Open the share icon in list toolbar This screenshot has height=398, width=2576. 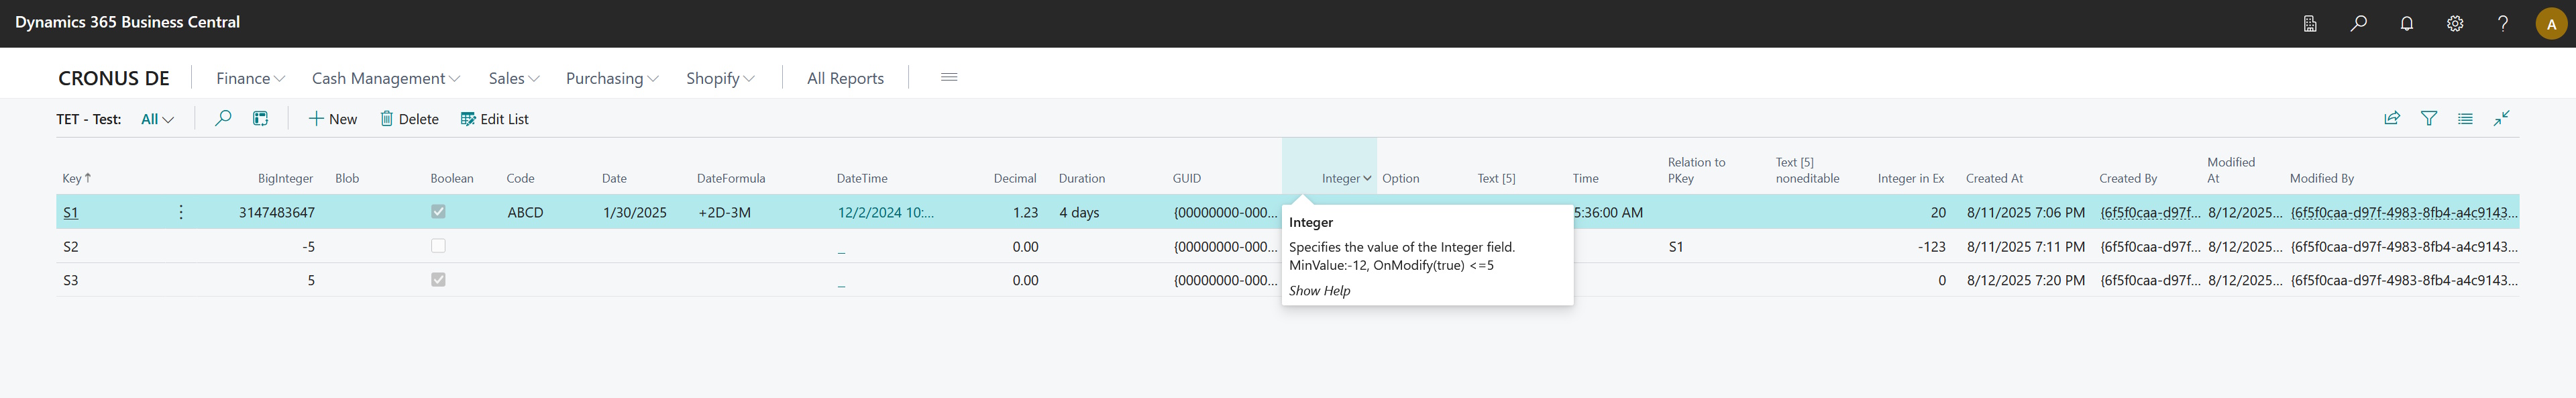(x=2392, y=118)
